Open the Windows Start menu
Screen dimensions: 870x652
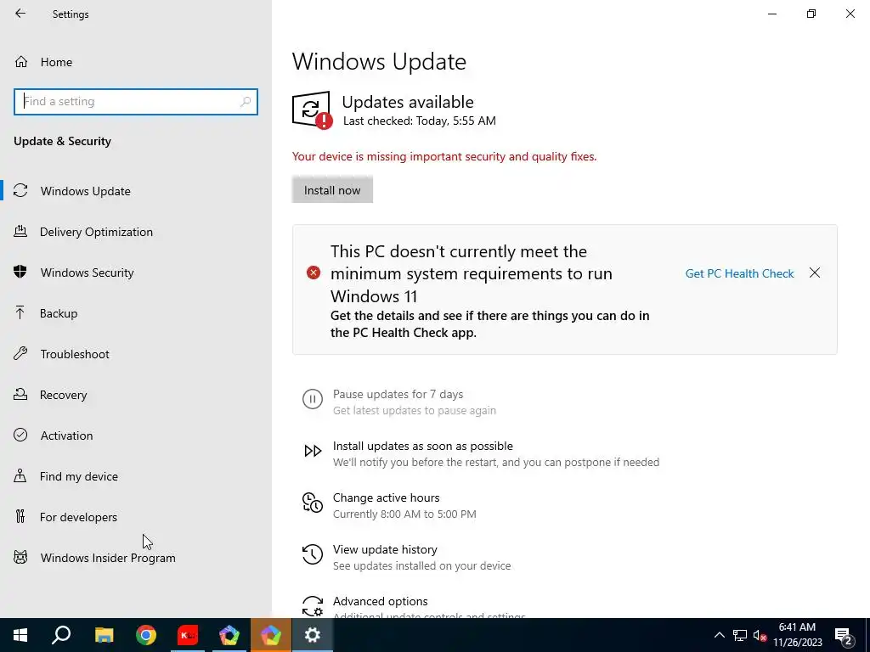20,635
